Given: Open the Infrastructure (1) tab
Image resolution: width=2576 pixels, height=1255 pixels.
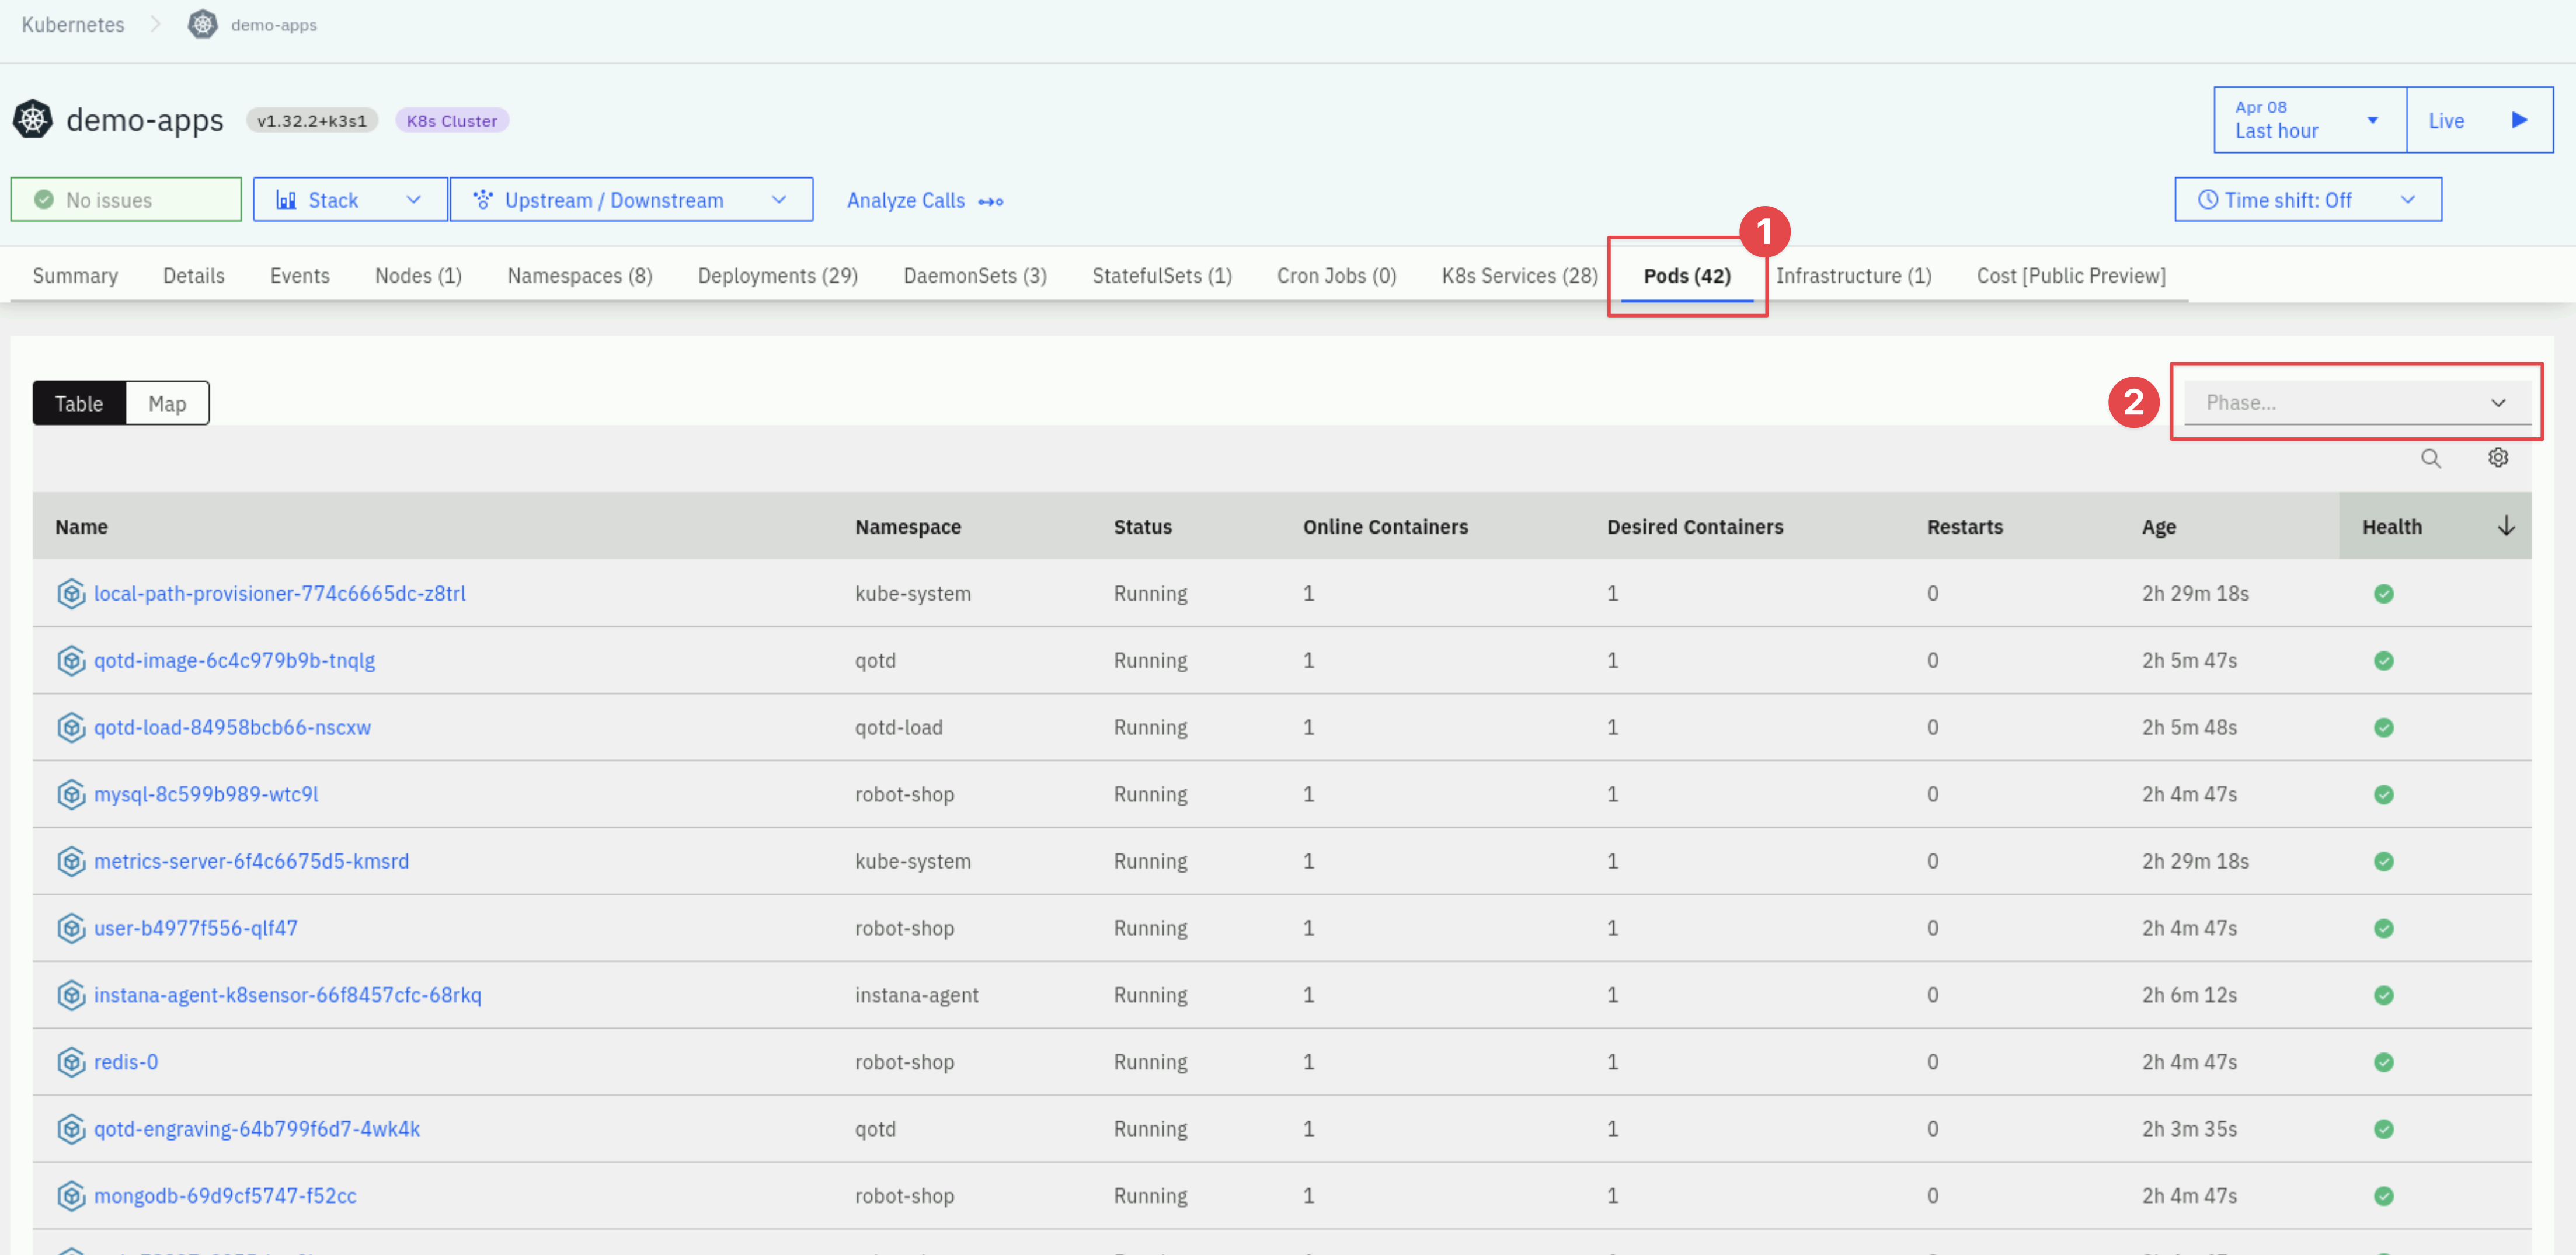Looking at the screenshot, I should [x=1853, y=276].
